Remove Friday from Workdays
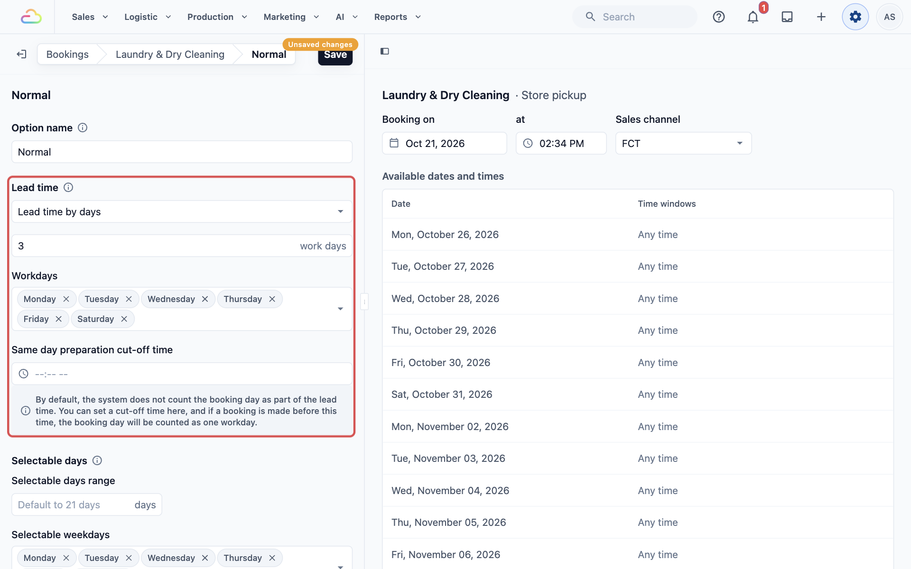911x569 pixels. pos(58,319)
